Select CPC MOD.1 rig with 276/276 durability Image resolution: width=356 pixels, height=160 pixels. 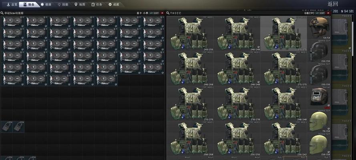pos(190,103)
